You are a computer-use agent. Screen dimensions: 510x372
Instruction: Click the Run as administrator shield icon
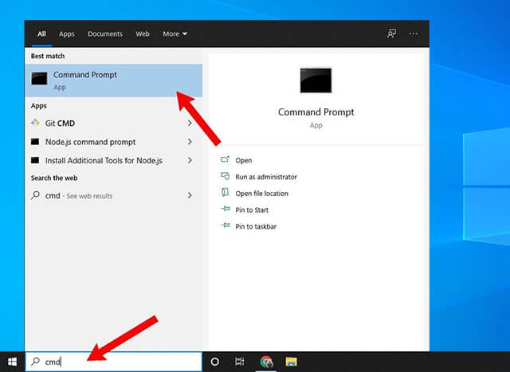[x=225, y=176]
